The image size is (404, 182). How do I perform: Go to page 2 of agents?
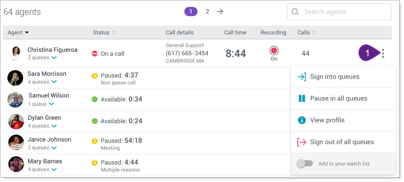click(x=207, y=12)
